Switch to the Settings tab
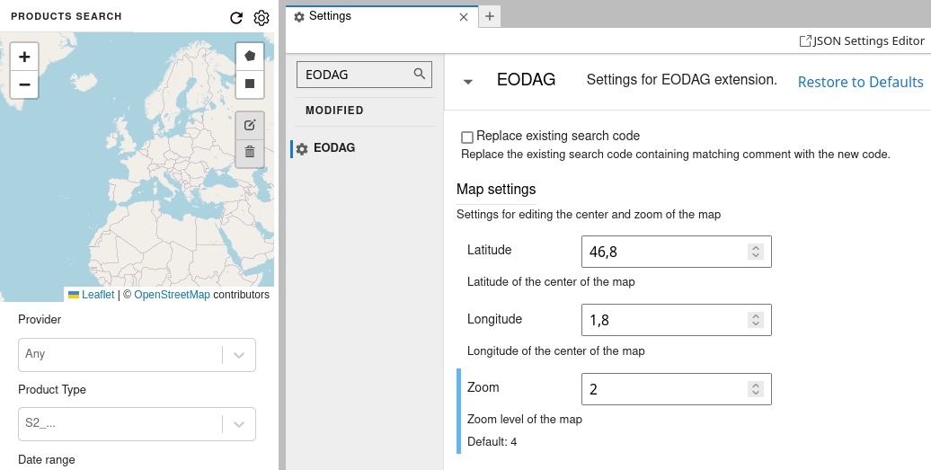Viewport: 931px width, 470px height. click(382, 16)
